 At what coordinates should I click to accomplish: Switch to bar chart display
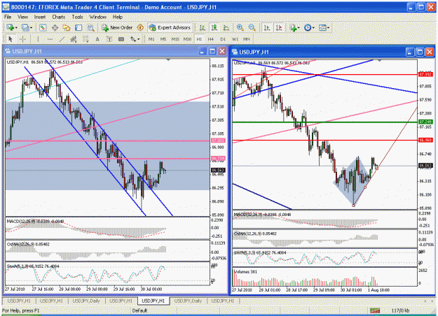click(x=203, y=27)
